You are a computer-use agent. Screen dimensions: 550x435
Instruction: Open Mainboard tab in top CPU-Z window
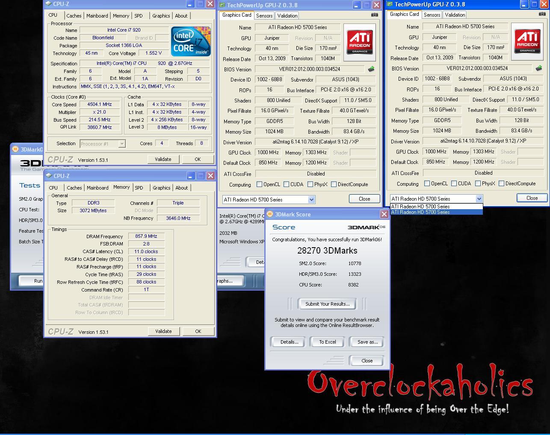(97, 16)
